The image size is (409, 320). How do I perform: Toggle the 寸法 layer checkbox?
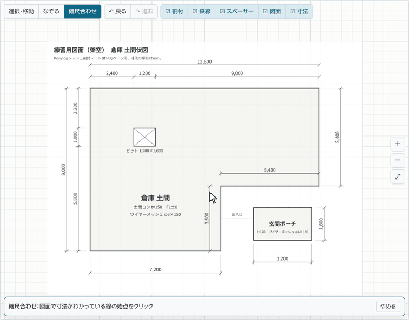tap(299, 11)
